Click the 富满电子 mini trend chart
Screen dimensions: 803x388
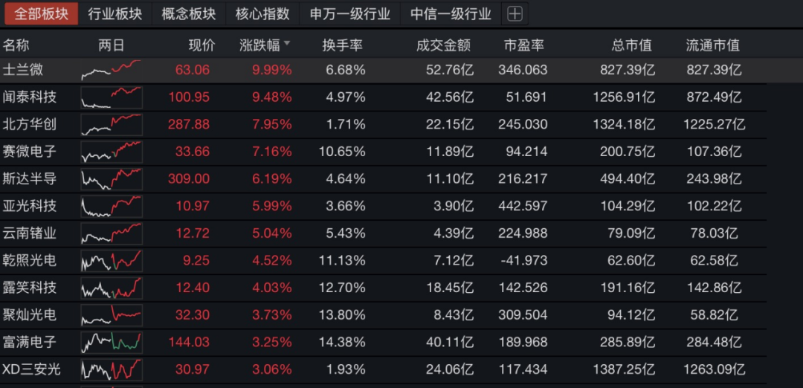[111, 342]
